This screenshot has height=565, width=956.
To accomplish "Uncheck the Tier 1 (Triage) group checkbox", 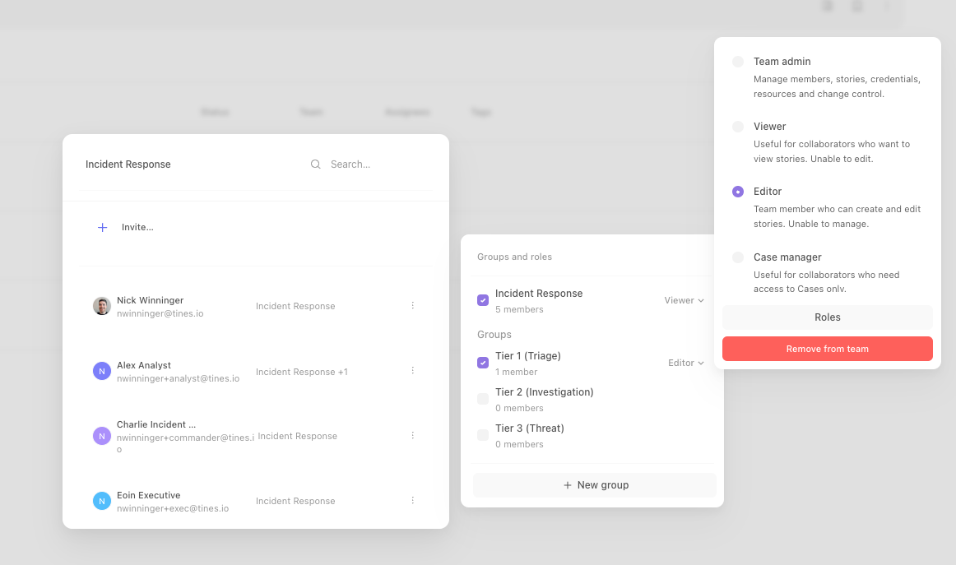I will 483,363.
